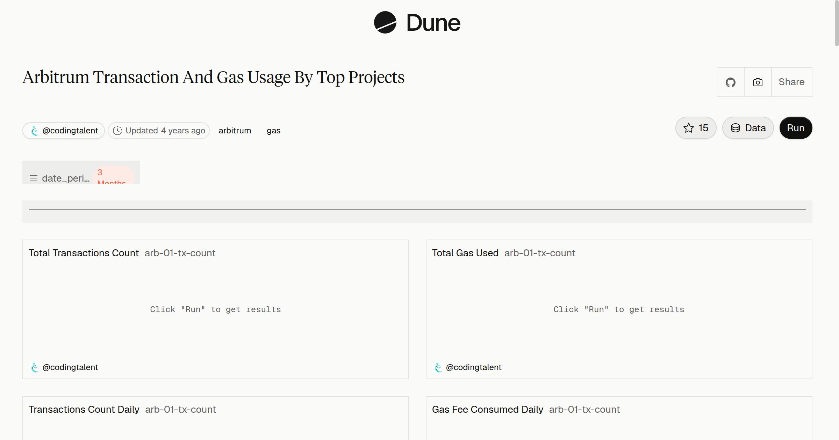
Task: Open Transactions Count Daily widget title
Action: coord(84,409)
